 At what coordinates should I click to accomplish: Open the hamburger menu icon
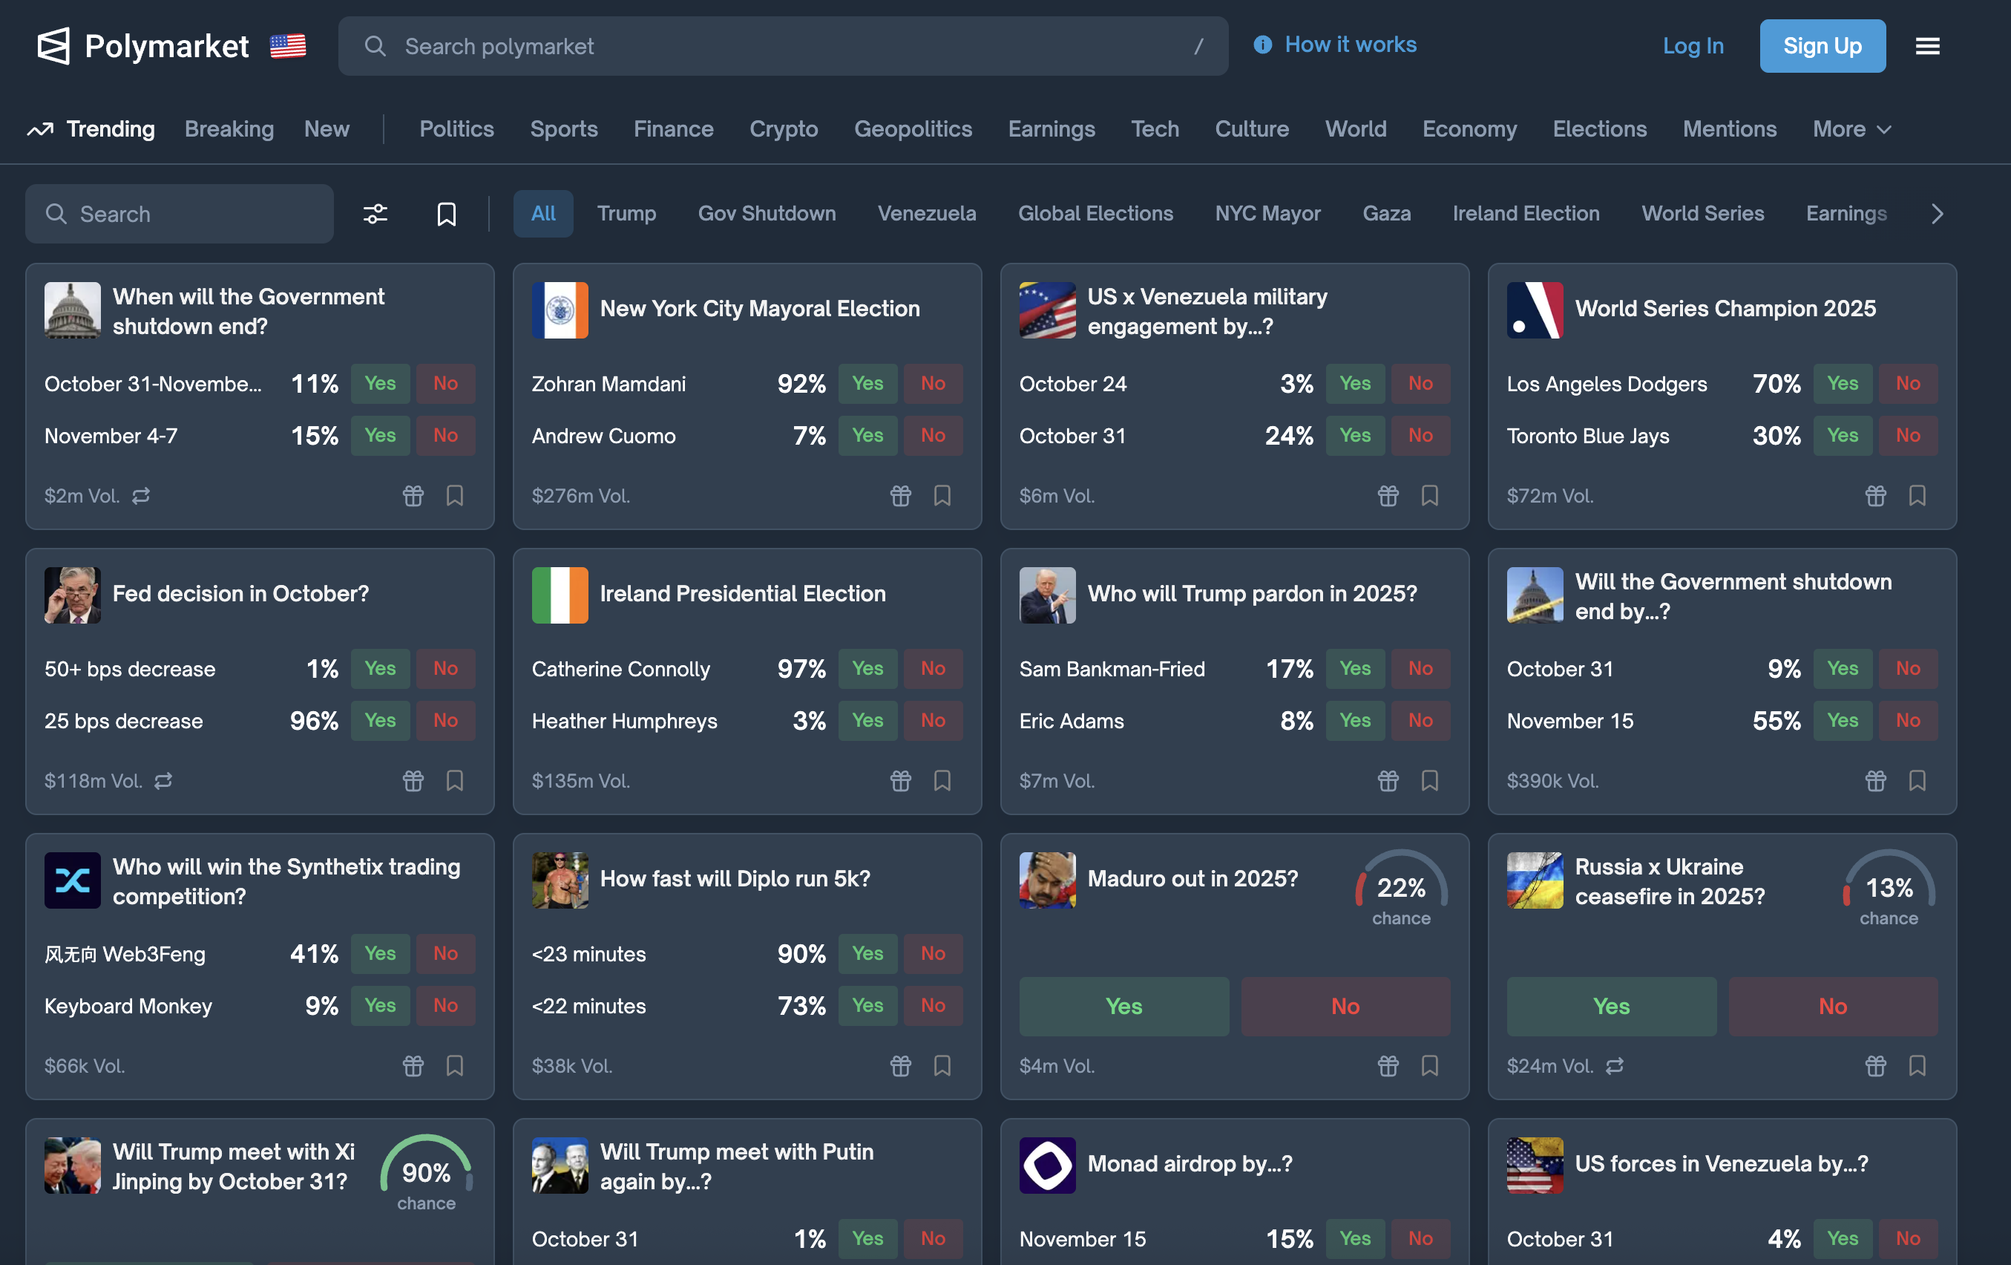1926,46
